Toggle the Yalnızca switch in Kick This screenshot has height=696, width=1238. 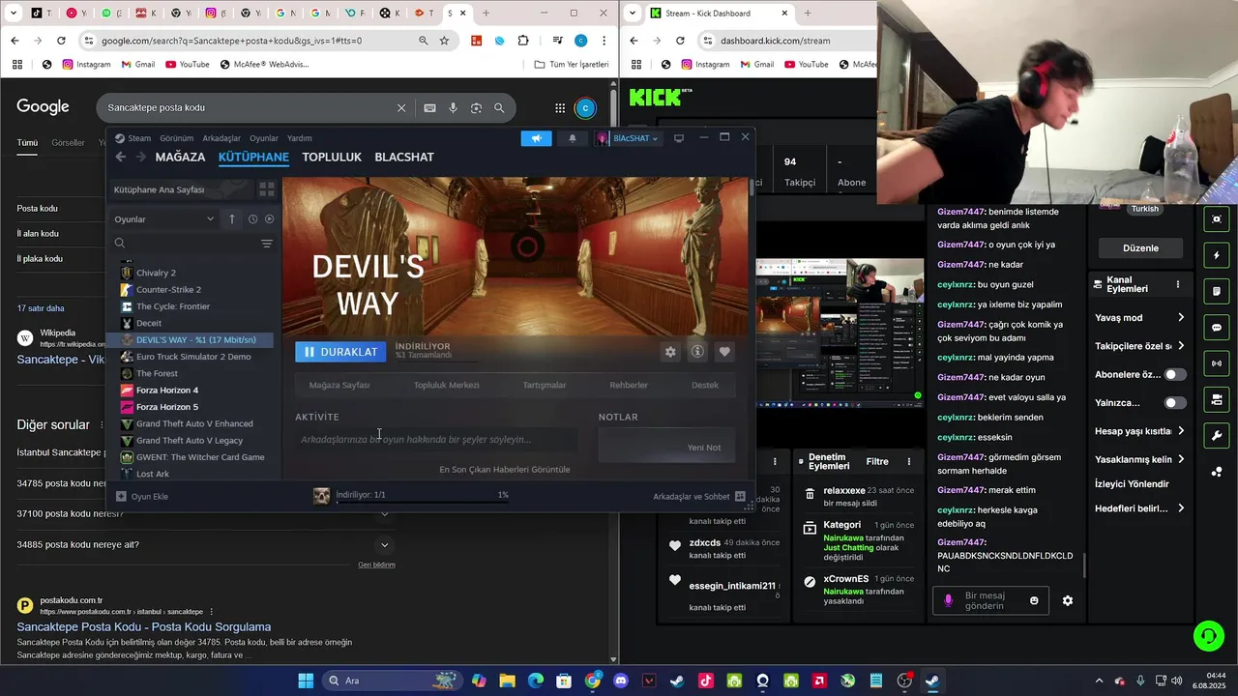(x=1175, y=403)
